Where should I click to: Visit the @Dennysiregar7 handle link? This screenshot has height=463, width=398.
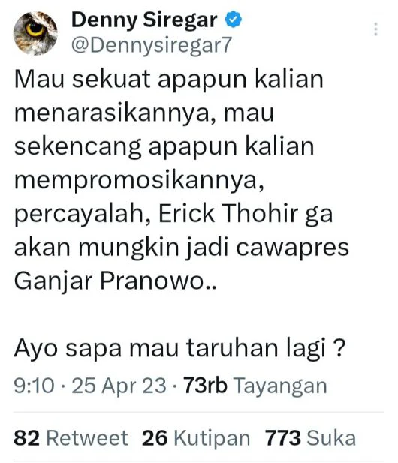pyautogui.click(x=151, y=45)
